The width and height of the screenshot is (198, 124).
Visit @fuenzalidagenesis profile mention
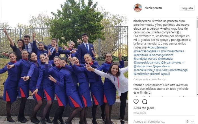pyautogui.click(x=147, y=51)
